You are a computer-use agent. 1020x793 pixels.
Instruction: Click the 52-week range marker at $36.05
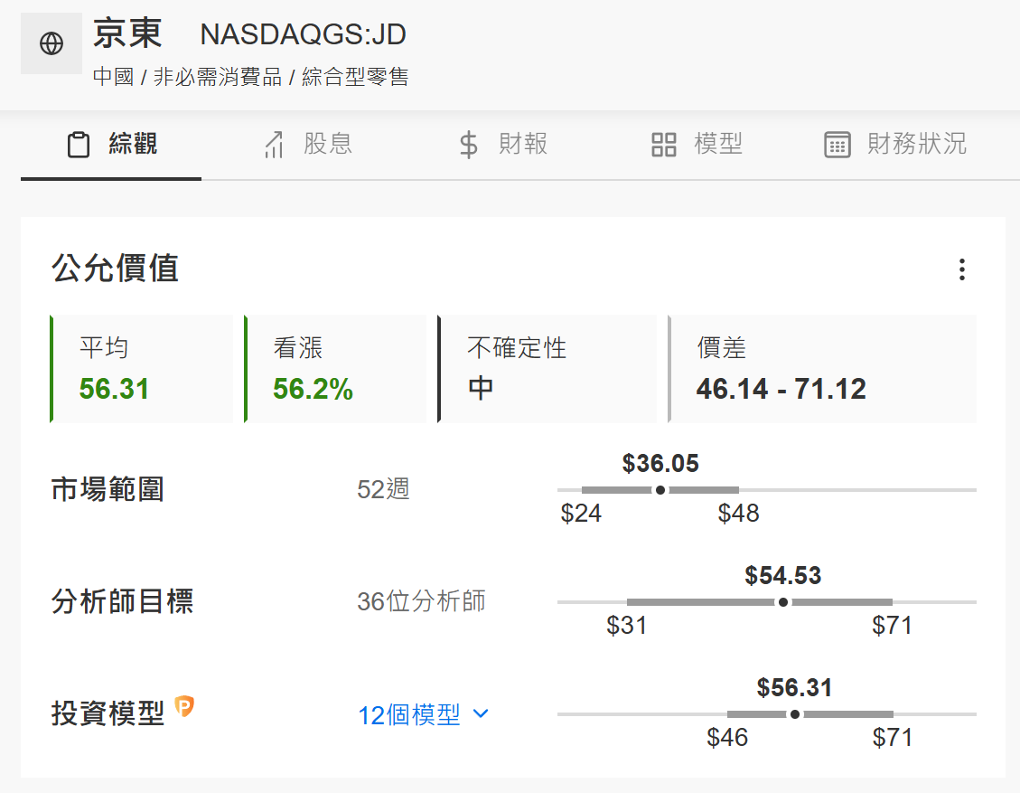tap(660, 490)
